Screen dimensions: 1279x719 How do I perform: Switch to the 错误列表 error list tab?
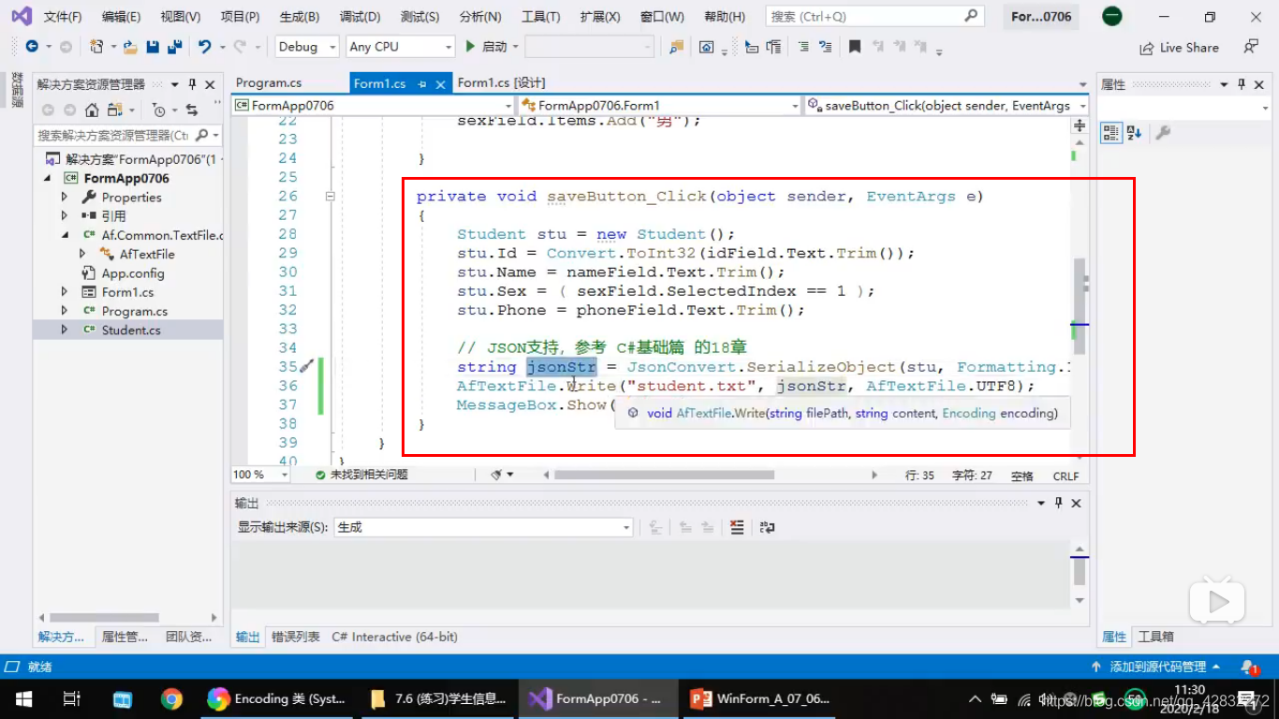(x=296, y=637)
